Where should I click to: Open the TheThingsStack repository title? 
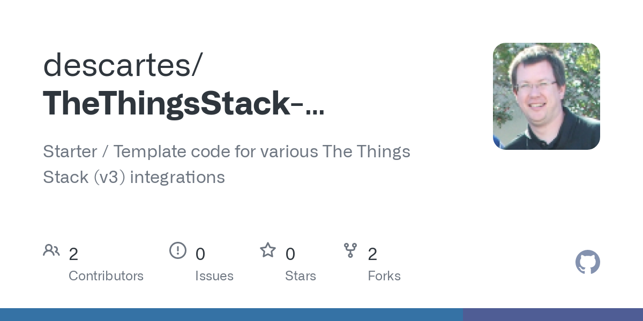click(x=183, y=103)
